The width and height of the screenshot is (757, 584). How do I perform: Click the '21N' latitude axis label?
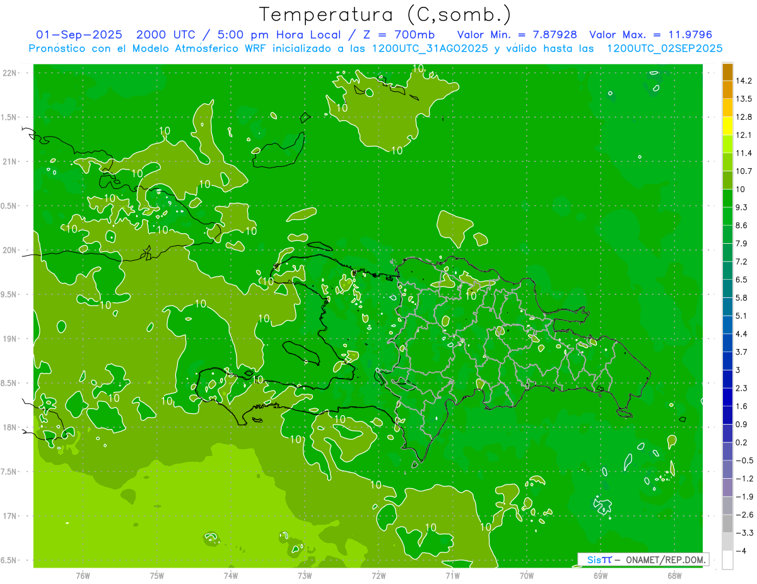coord(10,161)
